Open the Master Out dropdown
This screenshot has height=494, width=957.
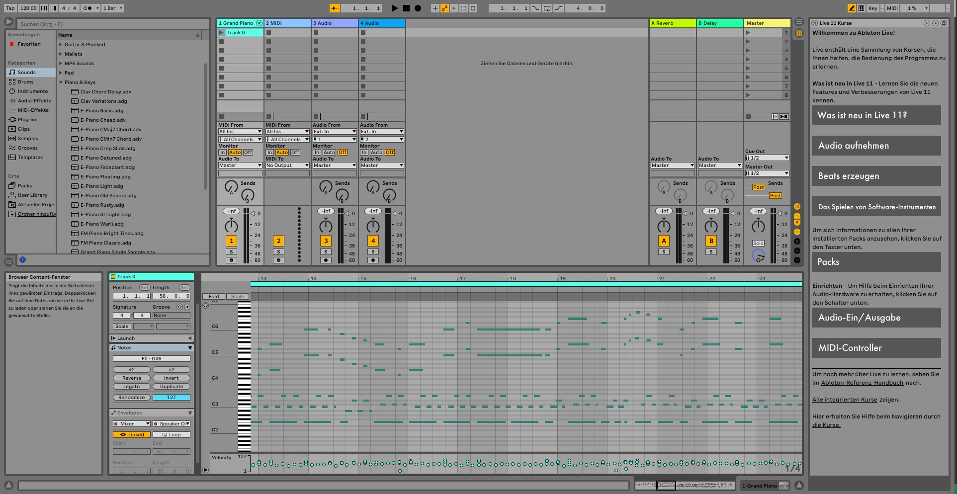(767, 173)
